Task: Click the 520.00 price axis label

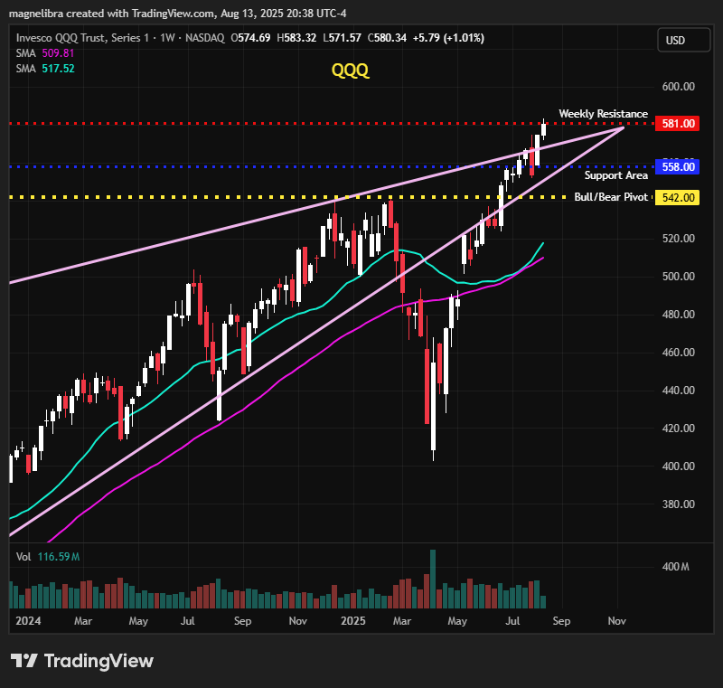Action: click(x=679, y=239)
